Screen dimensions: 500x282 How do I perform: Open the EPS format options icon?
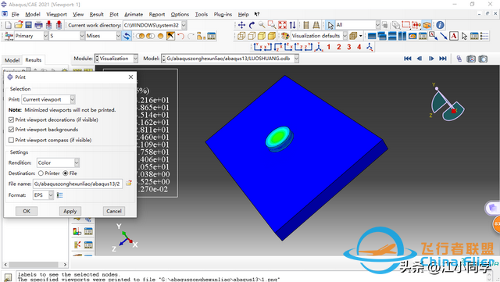coord(59,195)
